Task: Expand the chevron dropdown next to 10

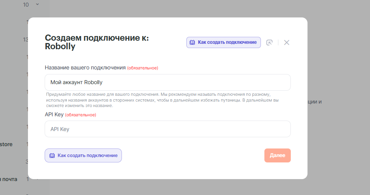Action: [37, 5]
